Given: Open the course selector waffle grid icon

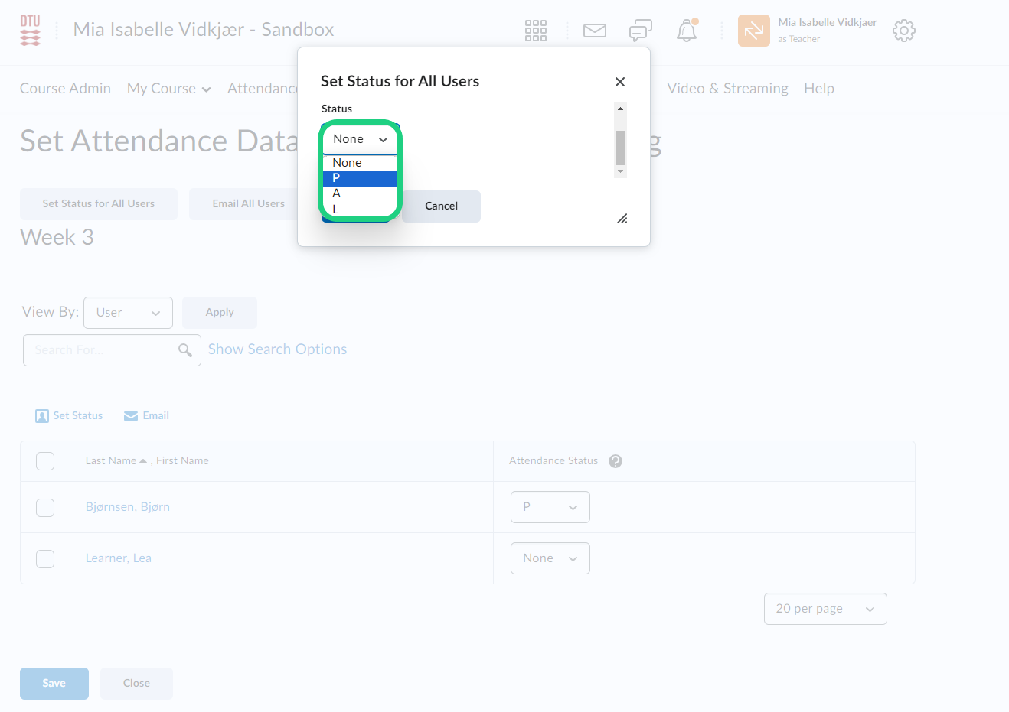Looking at the screenshot, I should pos(535,31).
